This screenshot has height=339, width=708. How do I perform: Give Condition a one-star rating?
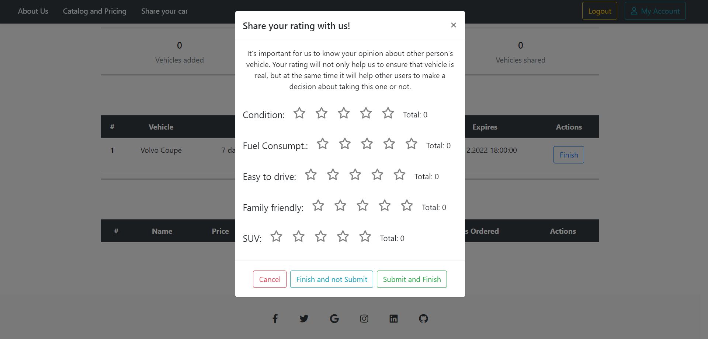(x=299, y=113)
